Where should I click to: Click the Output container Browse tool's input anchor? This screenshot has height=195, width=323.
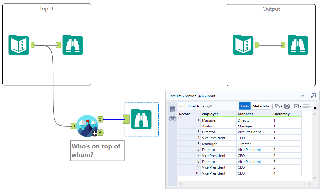point(283,45)
